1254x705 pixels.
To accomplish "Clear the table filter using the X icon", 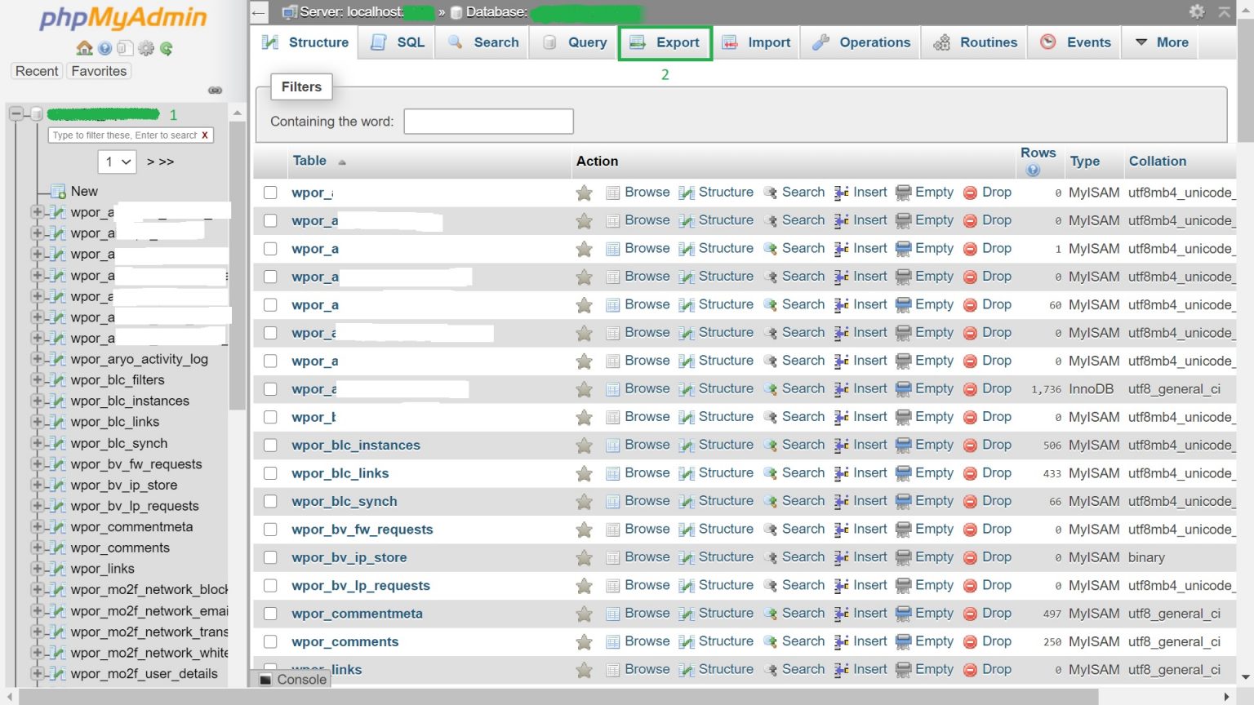I will point(205,135).
